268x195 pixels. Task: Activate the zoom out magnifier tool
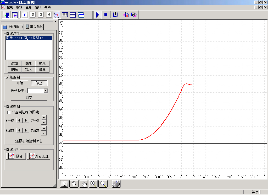pyautogui.click(x=103, y=184)
